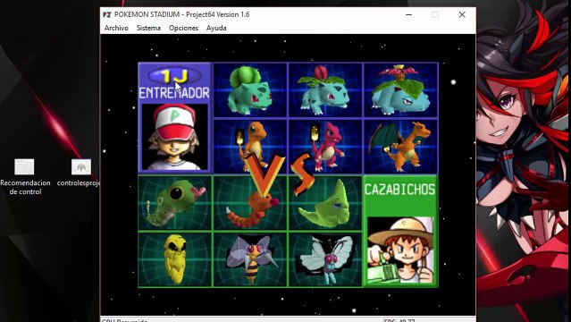Select the Kakuna tile
The height and width of the screenshot is (322, 571).
(x=175, y=259)
